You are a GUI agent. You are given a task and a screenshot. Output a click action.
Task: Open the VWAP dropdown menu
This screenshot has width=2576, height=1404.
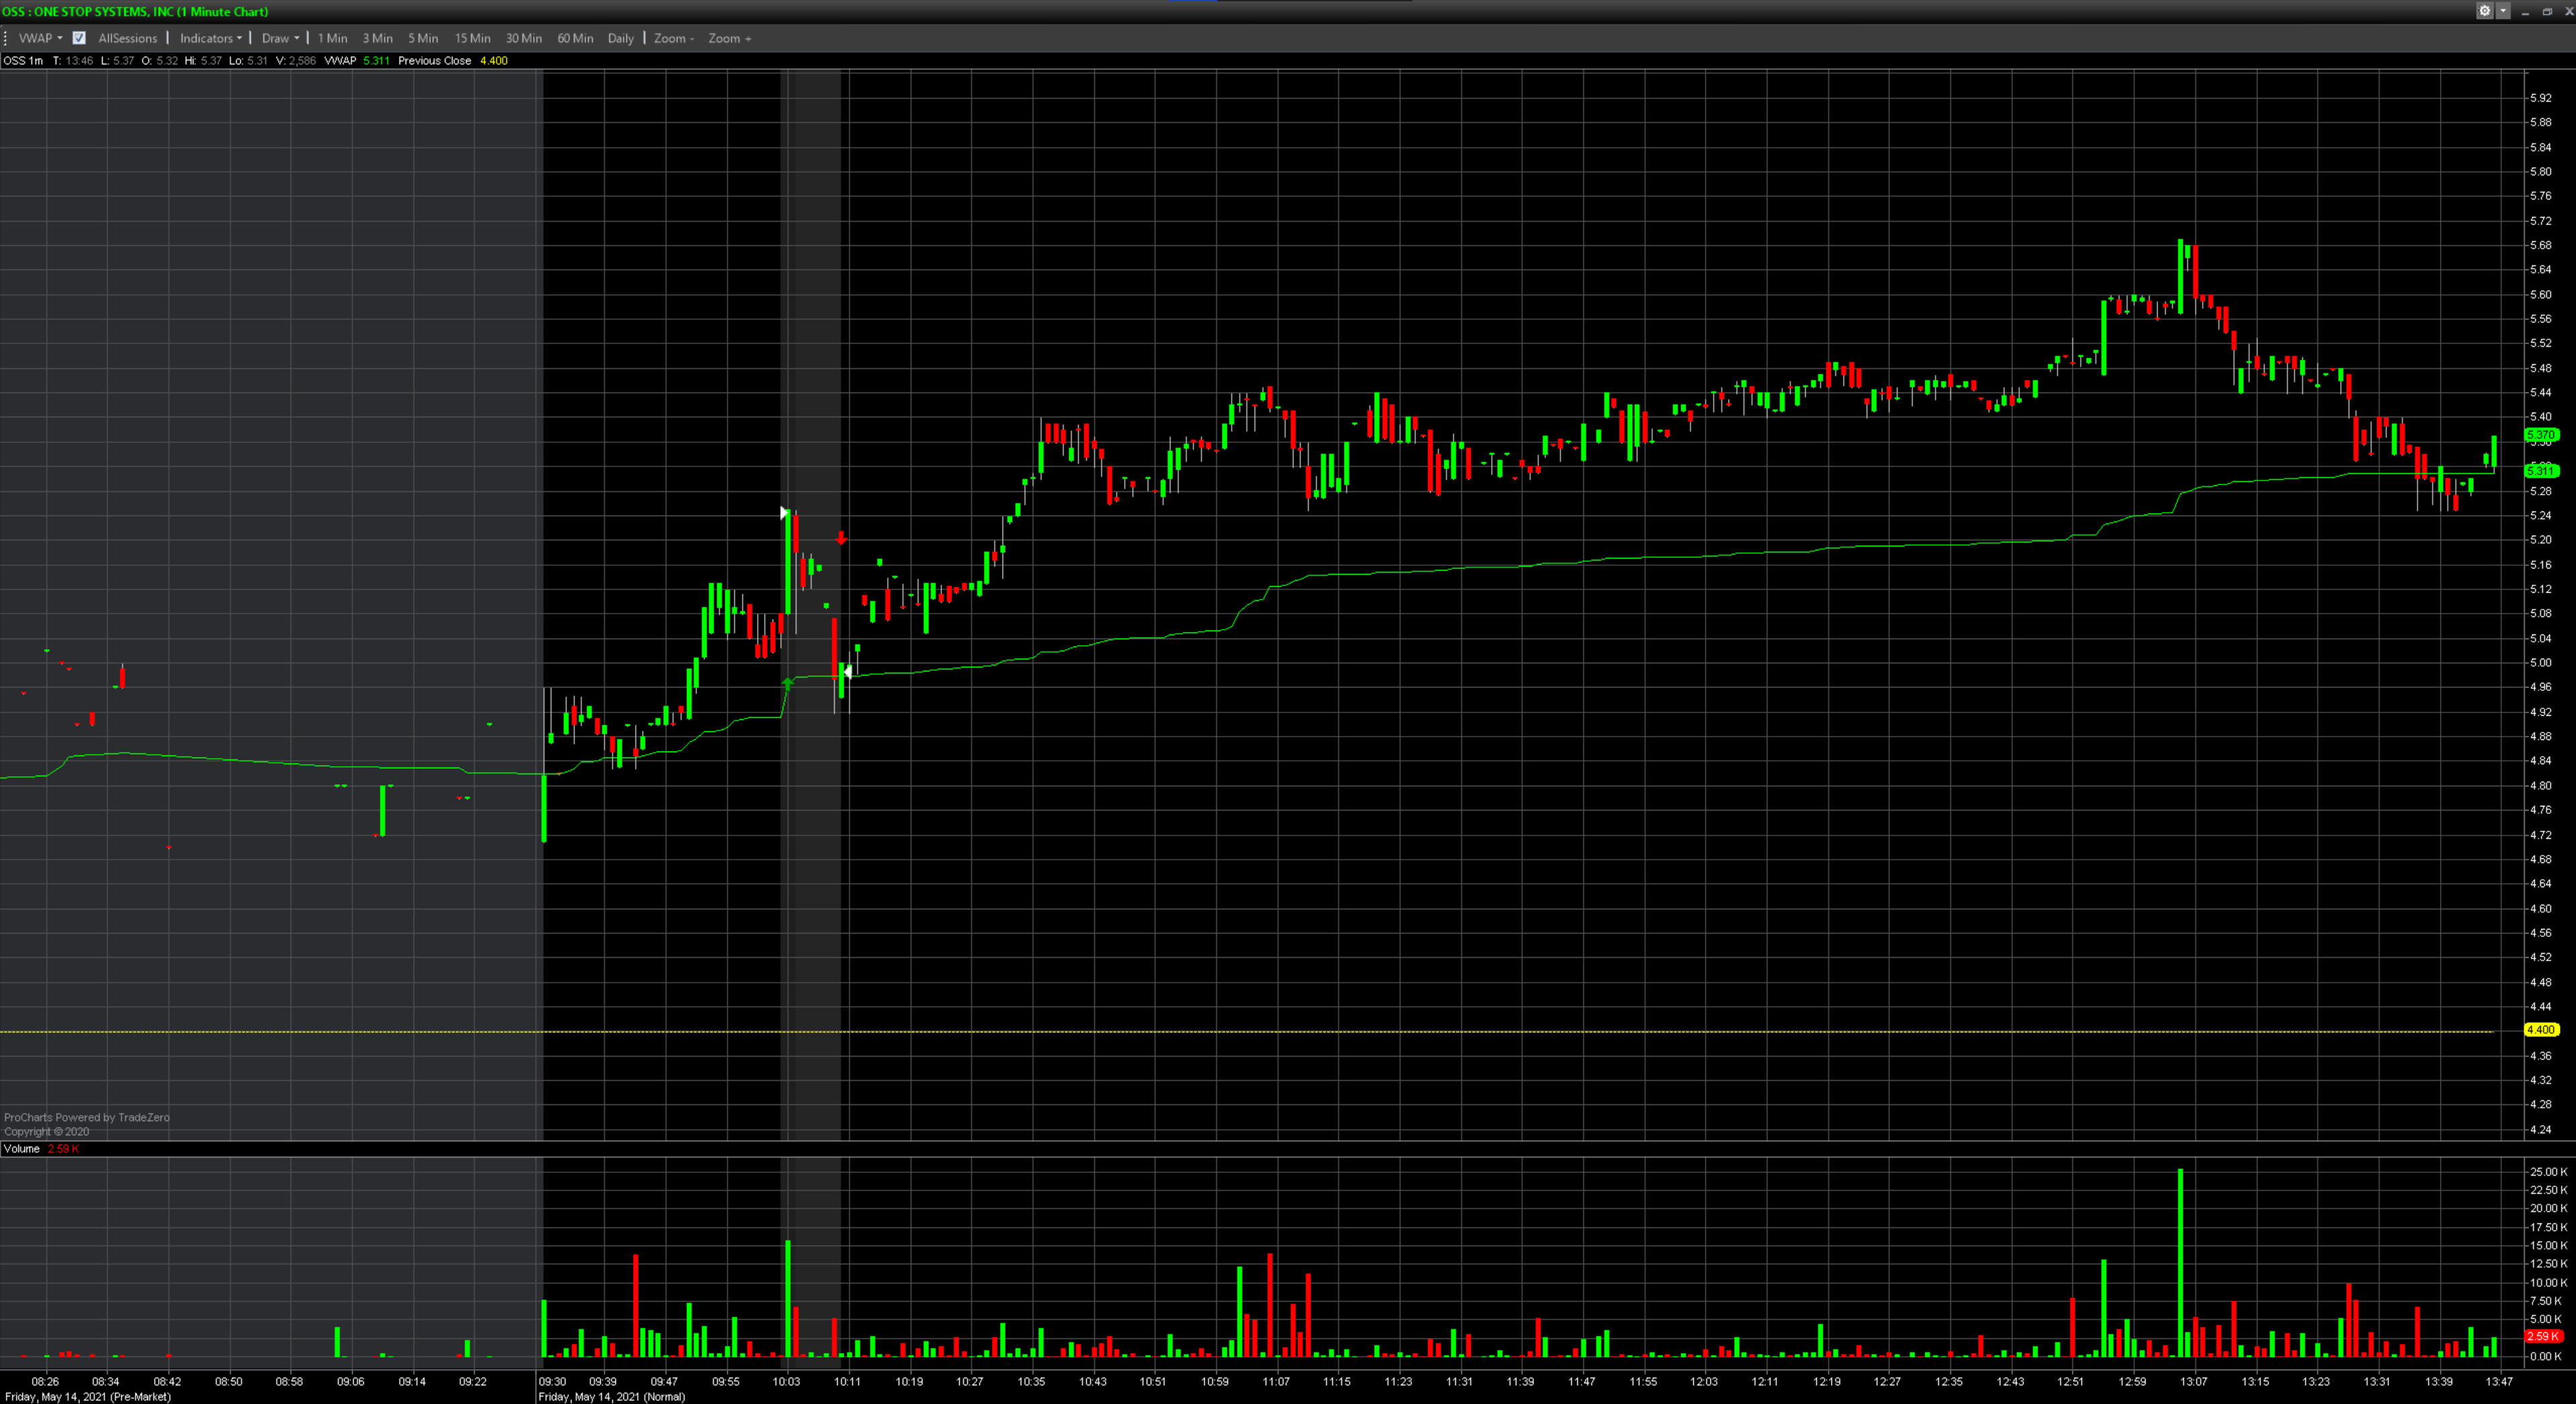pyautogui.click(x=40, y=38)
